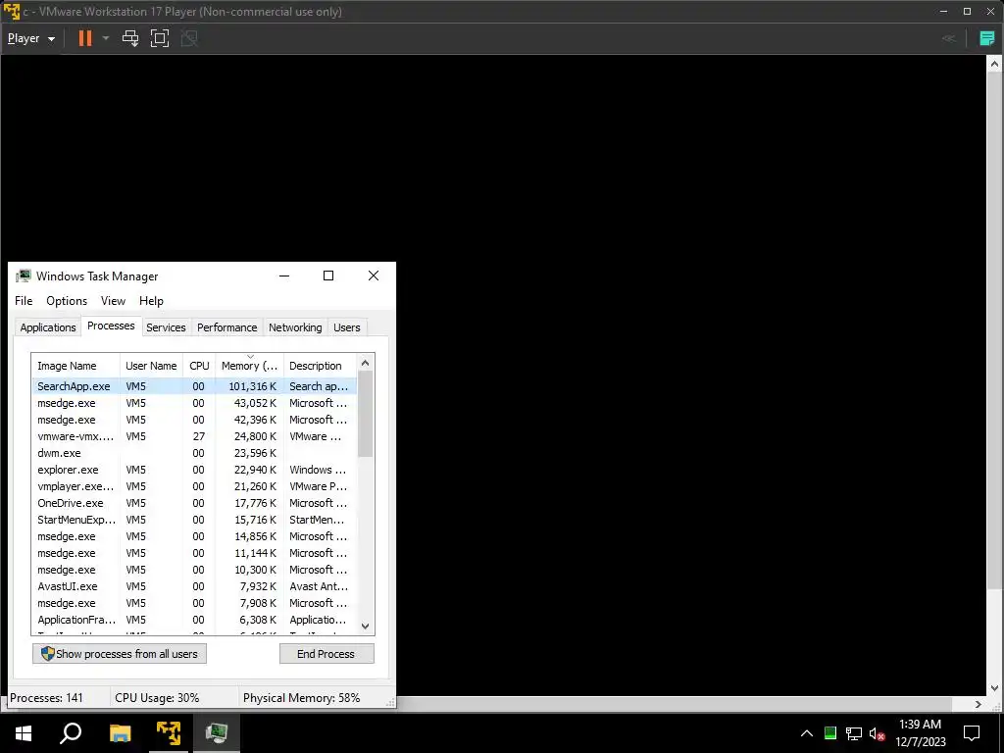The width and height of the screenshot is (1004, 753).
Task: Switch to the Users tab
Action: tap(347, 327)
